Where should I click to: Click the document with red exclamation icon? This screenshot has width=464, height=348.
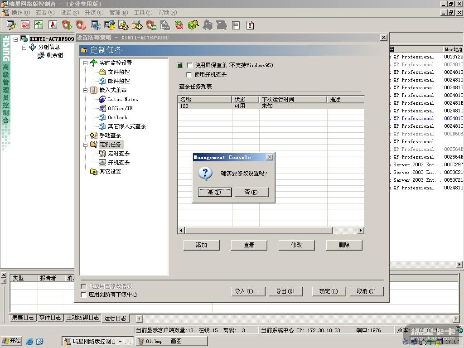coord(250,25)
